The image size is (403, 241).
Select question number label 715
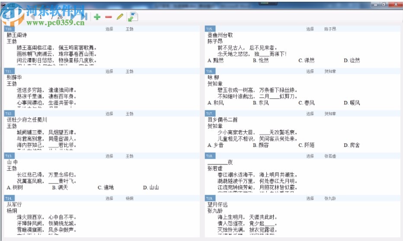pyautogui.click(x=210, y=29)
